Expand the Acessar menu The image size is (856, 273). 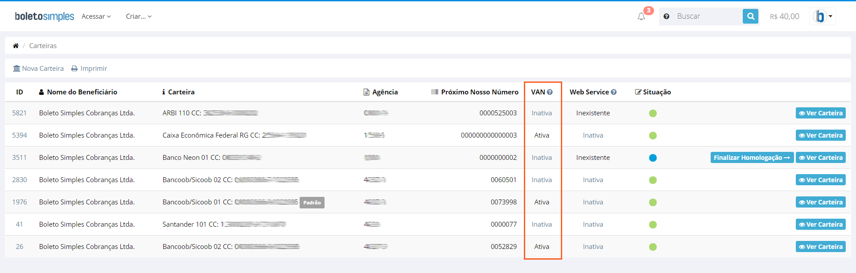(96, 16)
